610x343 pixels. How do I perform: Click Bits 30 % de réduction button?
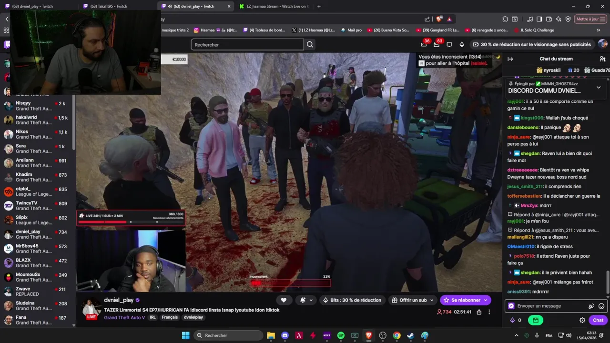point(352,300)
